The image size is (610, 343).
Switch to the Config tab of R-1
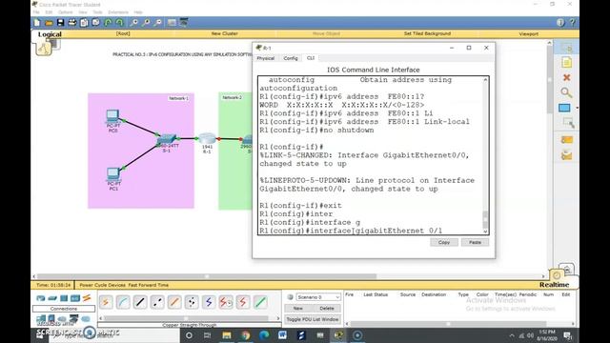click(291, 58)
